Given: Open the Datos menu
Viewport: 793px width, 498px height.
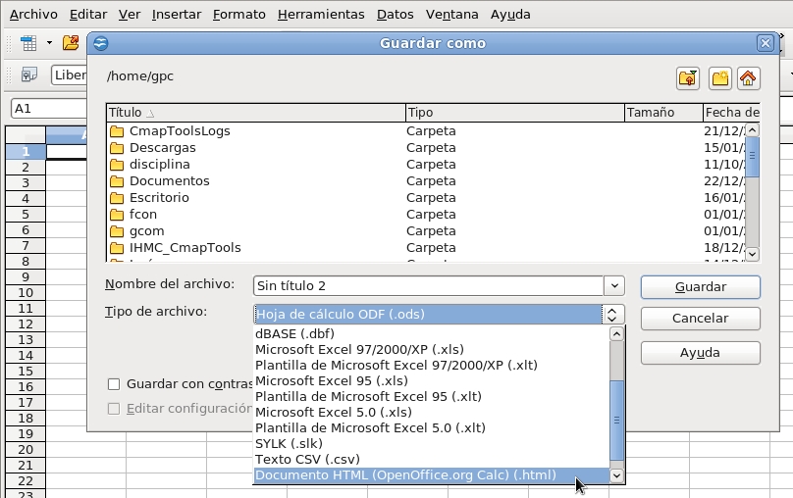Looking at the screenshot, I should coord(395,15).
